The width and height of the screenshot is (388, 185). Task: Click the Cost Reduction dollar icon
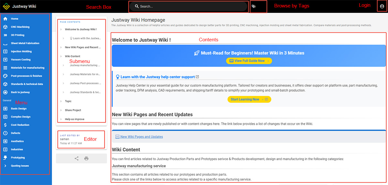(5, 125)
